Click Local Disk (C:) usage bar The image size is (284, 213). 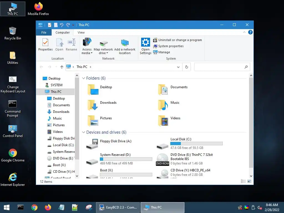196,143
